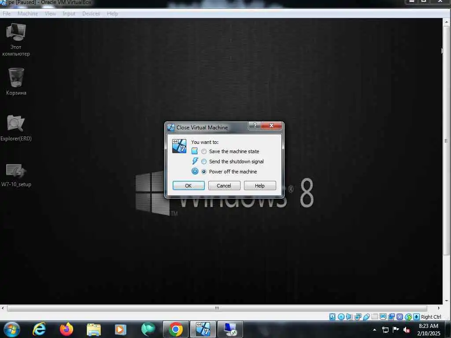Viewport: 451px width, 338px height.
Task: Open the View menu
Action: (x=50, y=14)
